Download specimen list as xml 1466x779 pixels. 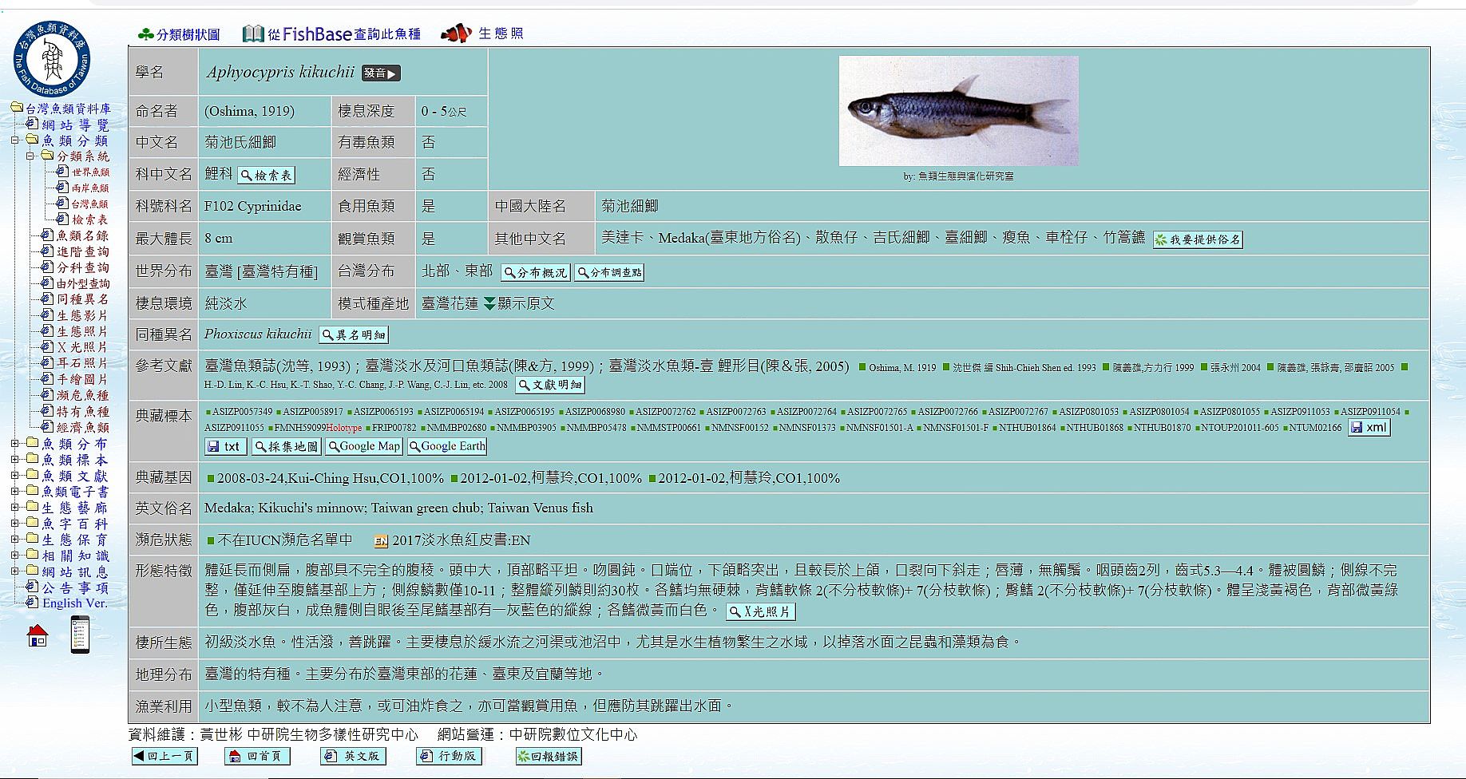click(1369, 427)
